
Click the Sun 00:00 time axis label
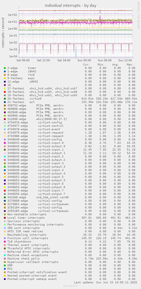[84, 60]
